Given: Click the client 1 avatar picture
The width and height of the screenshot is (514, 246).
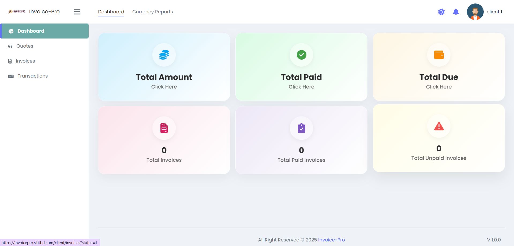Looking at the screenshot, I should (475, 12).
